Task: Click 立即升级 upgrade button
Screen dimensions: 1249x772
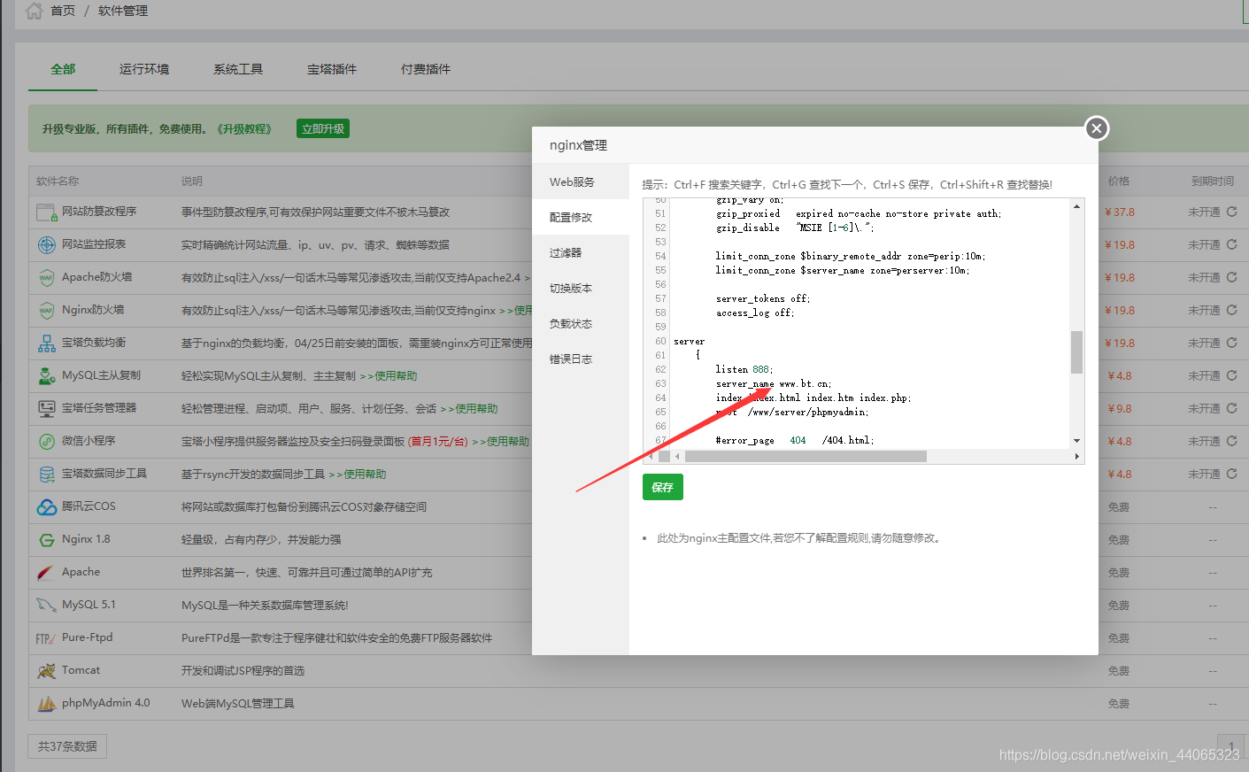Action: pos(323,128)
